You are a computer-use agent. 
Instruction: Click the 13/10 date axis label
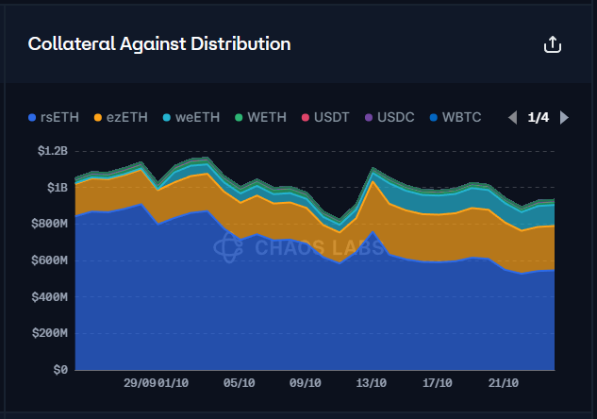[x=372, y=384]
